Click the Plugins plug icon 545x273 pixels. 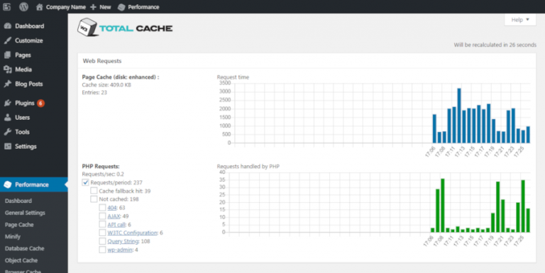point(8,103)
